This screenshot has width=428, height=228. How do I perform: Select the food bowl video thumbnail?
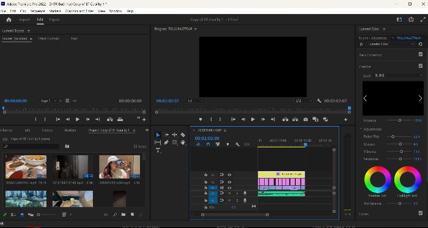click(x=26, y=167)
